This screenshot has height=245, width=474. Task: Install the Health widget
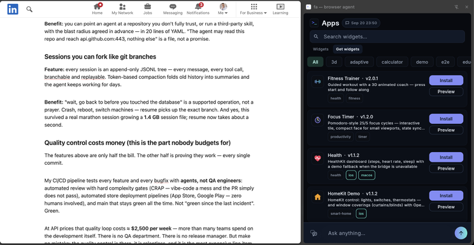446,157
